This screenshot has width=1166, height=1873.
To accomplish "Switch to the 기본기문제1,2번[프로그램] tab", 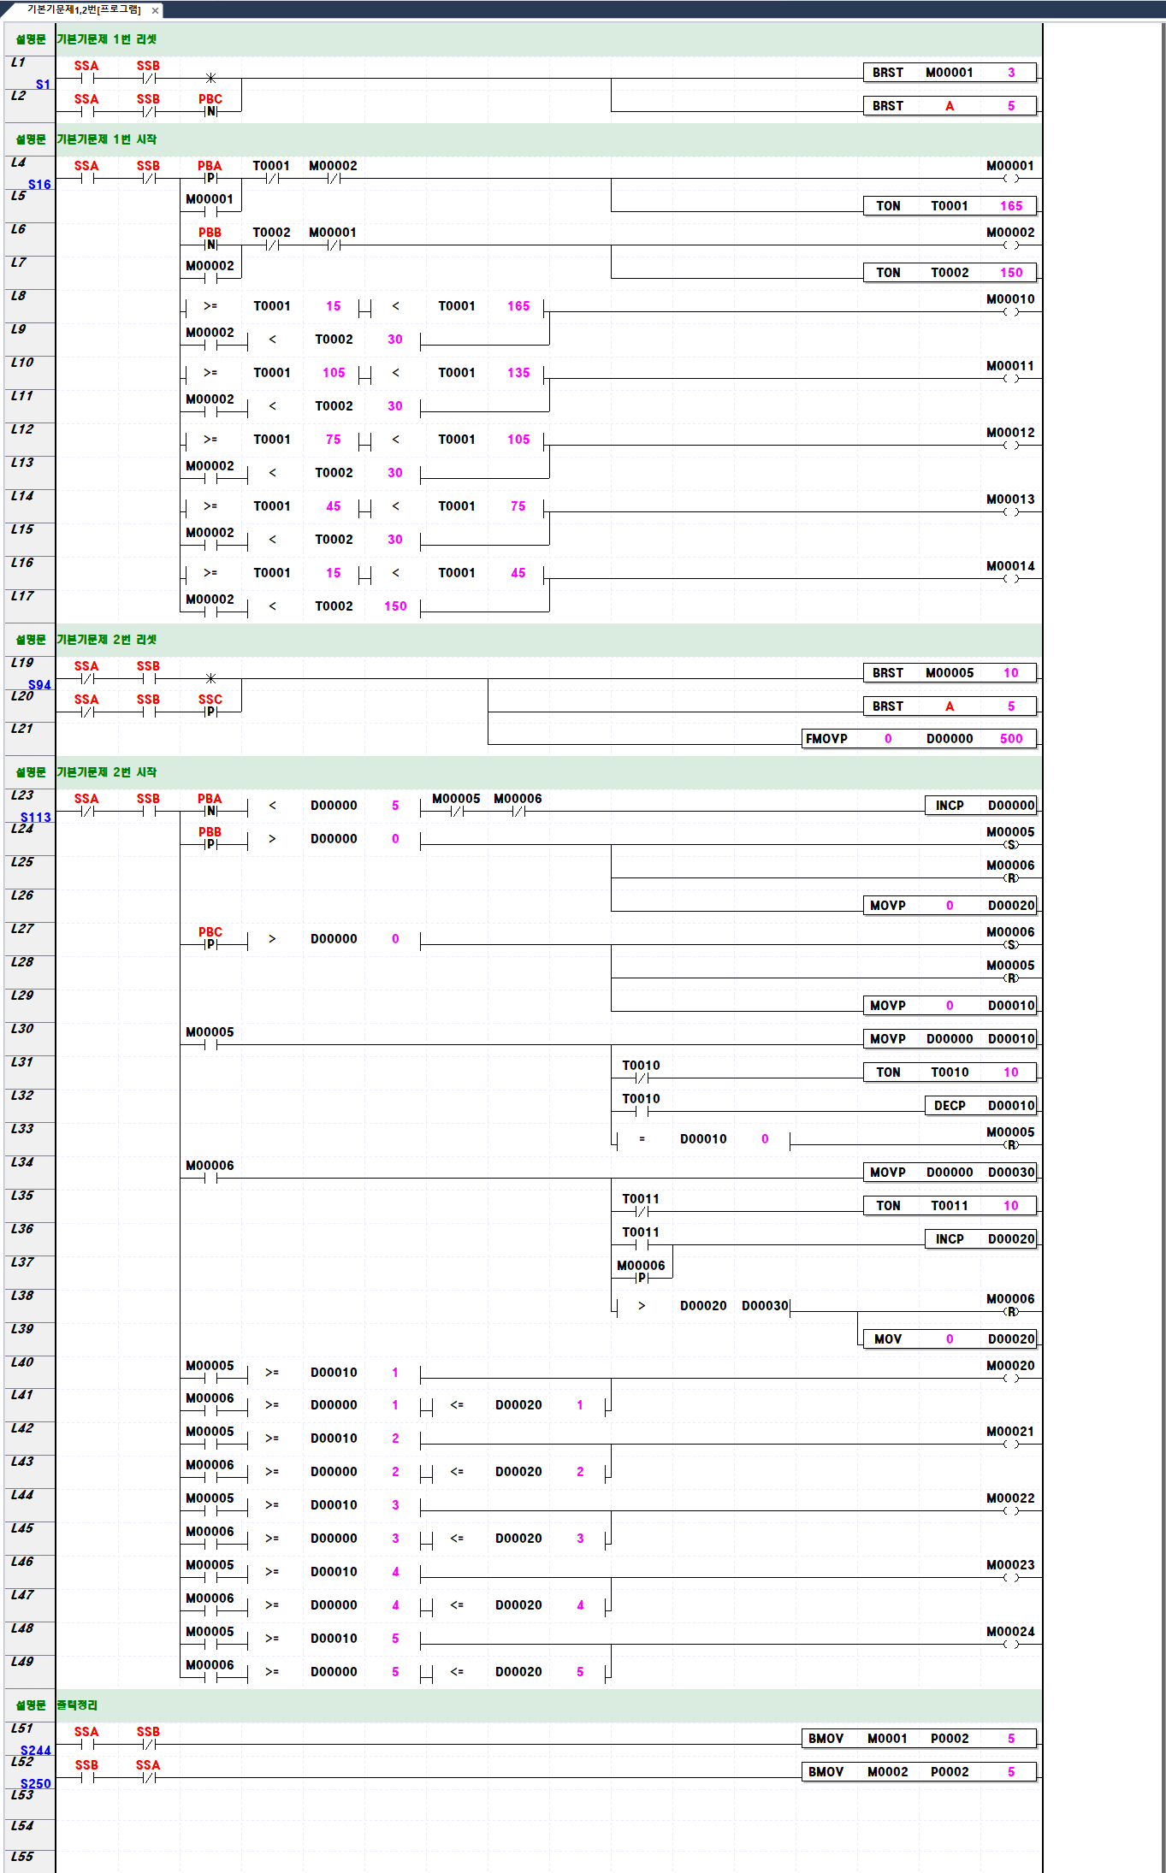I will pyautogui.click(x=84, y=9).
